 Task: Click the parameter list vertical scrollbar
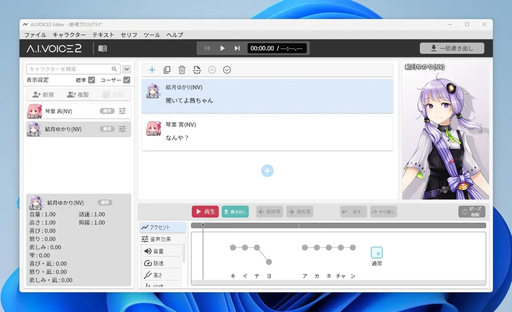(x=184, y=254)
